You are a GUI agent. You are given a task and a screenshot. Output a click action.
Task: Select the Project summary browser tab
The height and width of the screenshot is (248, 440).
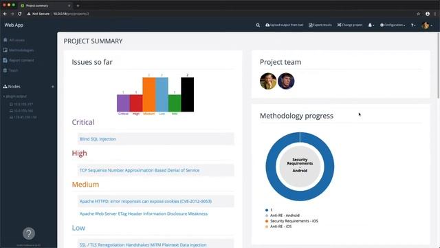tap(45, 6)
